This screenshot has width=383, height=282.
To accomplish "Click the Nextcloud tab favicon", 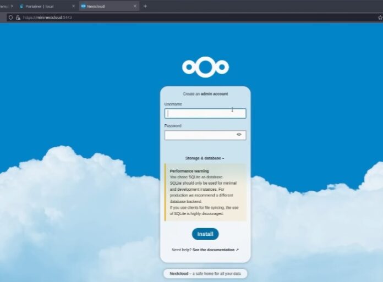I will pos(83,7).
